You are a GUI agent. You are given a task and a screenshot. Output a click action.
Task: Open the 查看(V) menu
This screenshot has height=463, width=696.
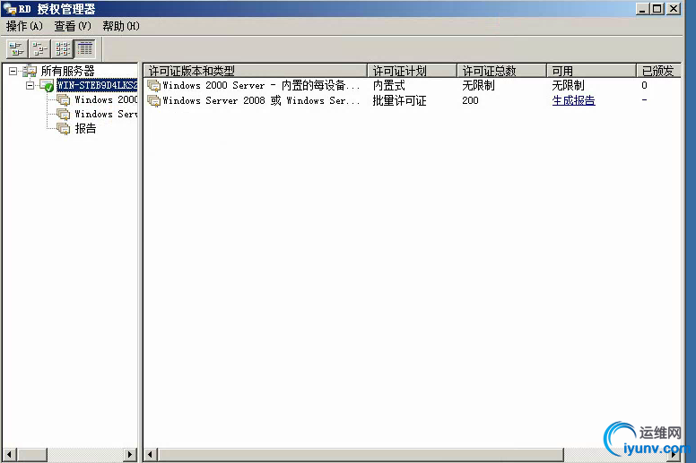[73, 26]
